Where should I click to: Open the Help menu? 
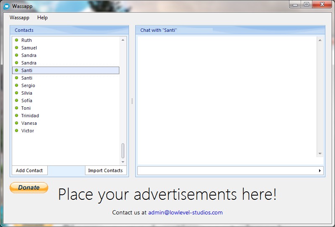42,18
